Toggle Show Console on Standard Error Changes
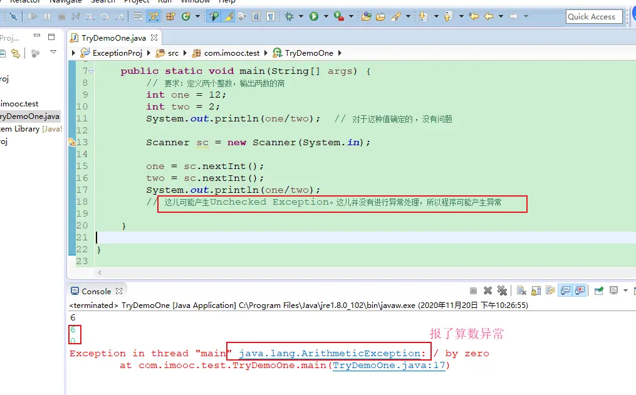636x395 pixels. 580,290
